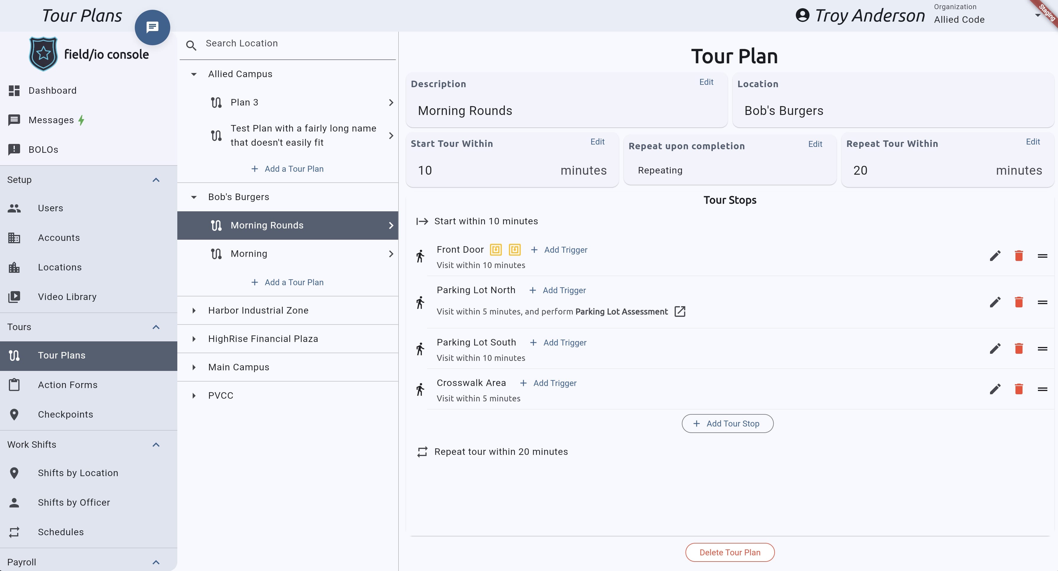
Task: Delete the Front Door tour stop
Action: [x=1019, y=256]
